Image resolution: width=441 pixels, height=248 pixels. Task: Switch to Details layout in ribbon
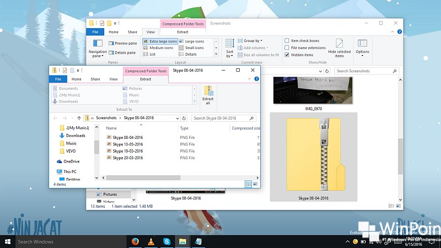(187, 54)
